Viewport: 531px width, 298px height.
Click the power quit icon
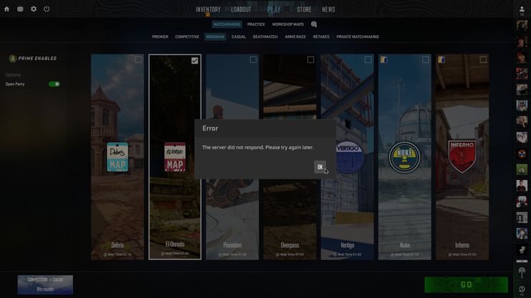click(x=47, y=9)
